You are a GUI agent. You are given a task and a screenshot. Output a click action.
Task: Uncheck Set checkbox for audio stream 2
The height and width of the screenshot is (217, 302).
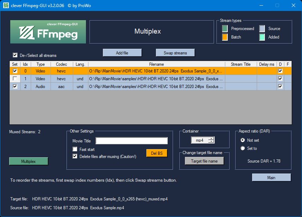(x=15, y=87)
